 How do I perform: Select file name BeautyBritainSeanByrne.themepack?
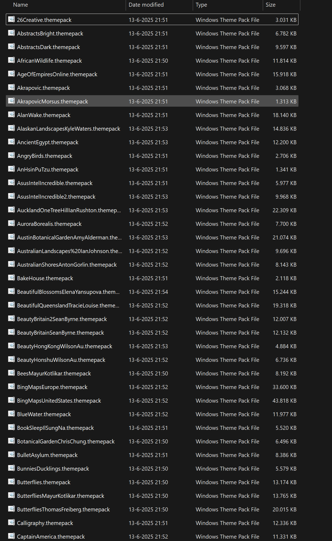(x=60, y=333)
